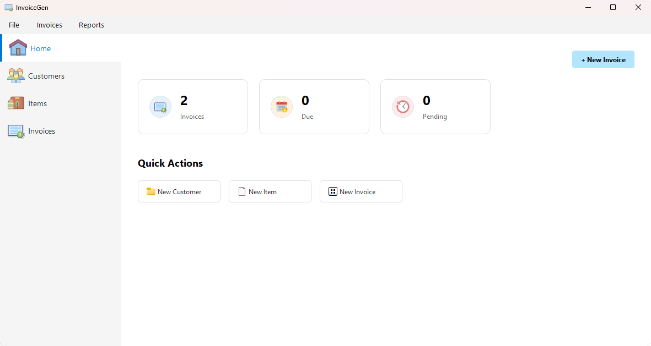Open the File menu
This screenshot has width=651, height=346.
coord(14,25)
